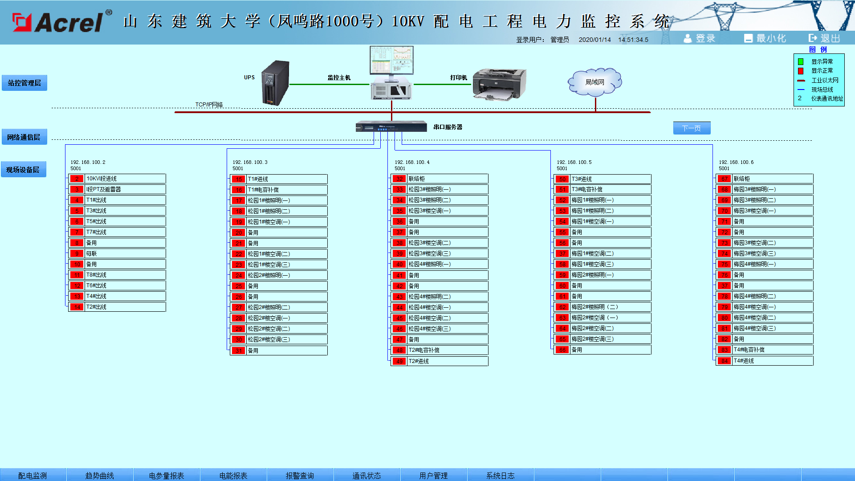Open the 配电监测 tab
This screenshot has height=481, width=855.
click(x=33, y=475)
